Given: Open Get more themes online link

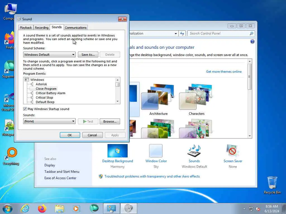Looking at the screenshot, I should 224,72.
